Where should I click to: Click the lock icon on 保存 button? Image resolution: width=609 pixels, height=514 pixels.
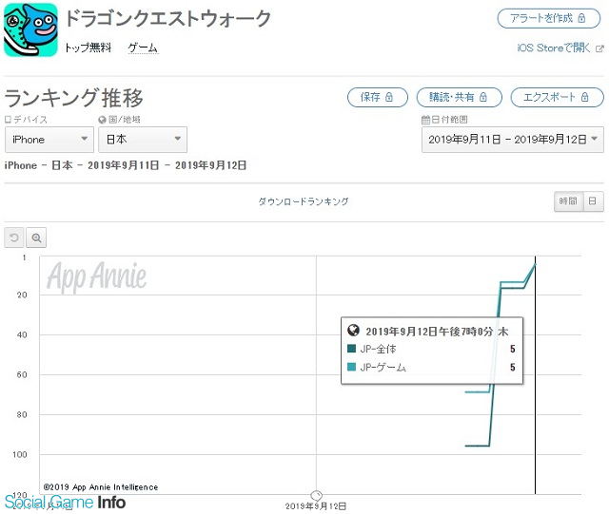point(389,97)
